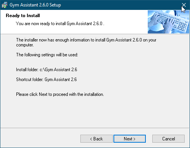
Task: Close the setup window with the X
Action: [184, 5]
